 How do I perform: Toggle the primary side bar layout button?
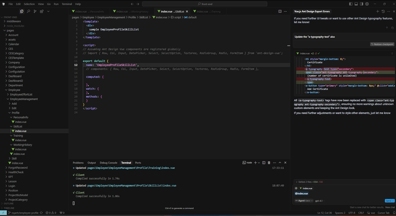[x=351, y=4]
